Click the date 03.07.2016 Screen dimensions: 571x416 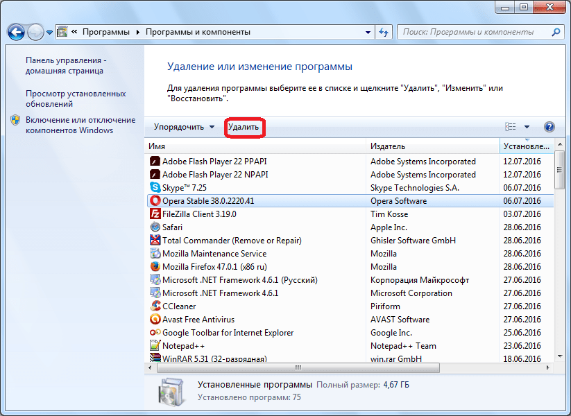pos(522,214)
